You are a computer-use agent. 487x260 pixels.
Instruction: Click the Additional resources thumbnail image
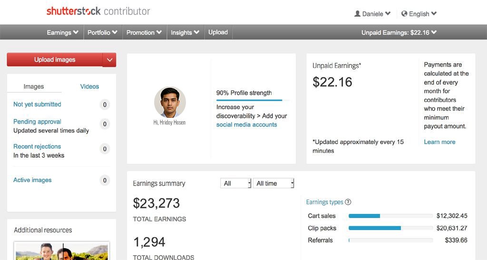pyautogui.click(x=62, y=251)
